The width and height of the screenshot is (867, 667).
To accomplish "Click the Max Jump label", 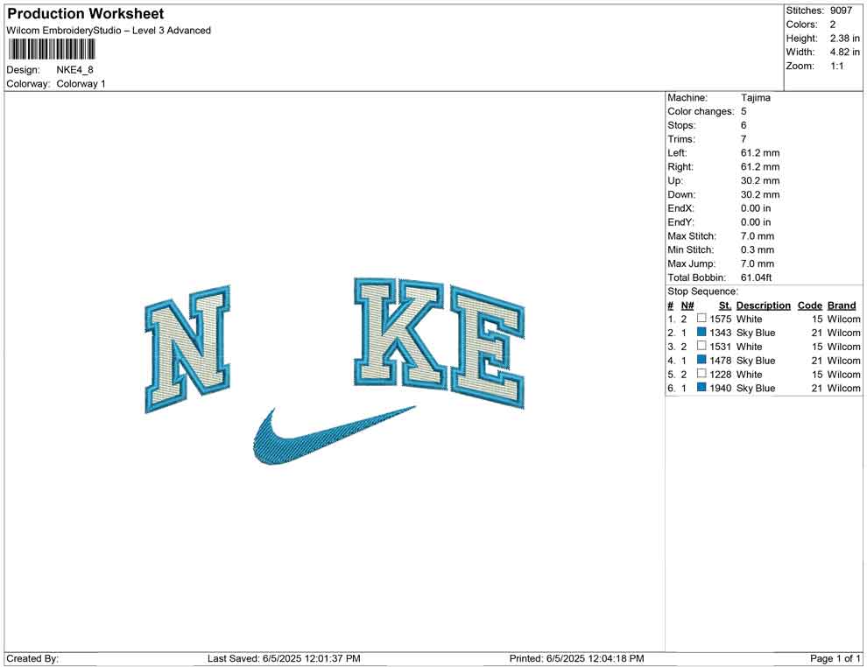I will coord(691,263).
